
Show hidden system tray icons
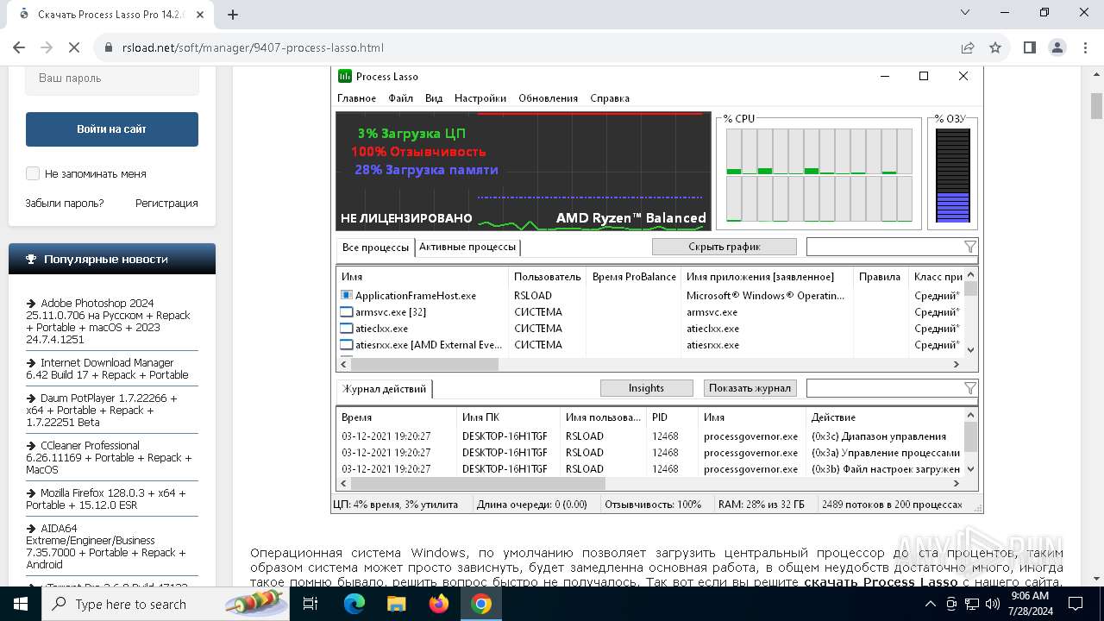tap(930, 604)
